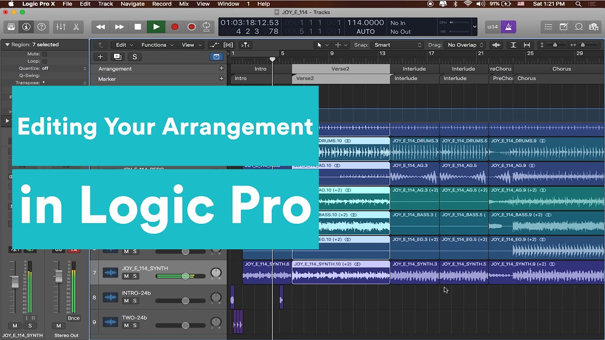Click the Rewind transport button

tap(100, 27)
